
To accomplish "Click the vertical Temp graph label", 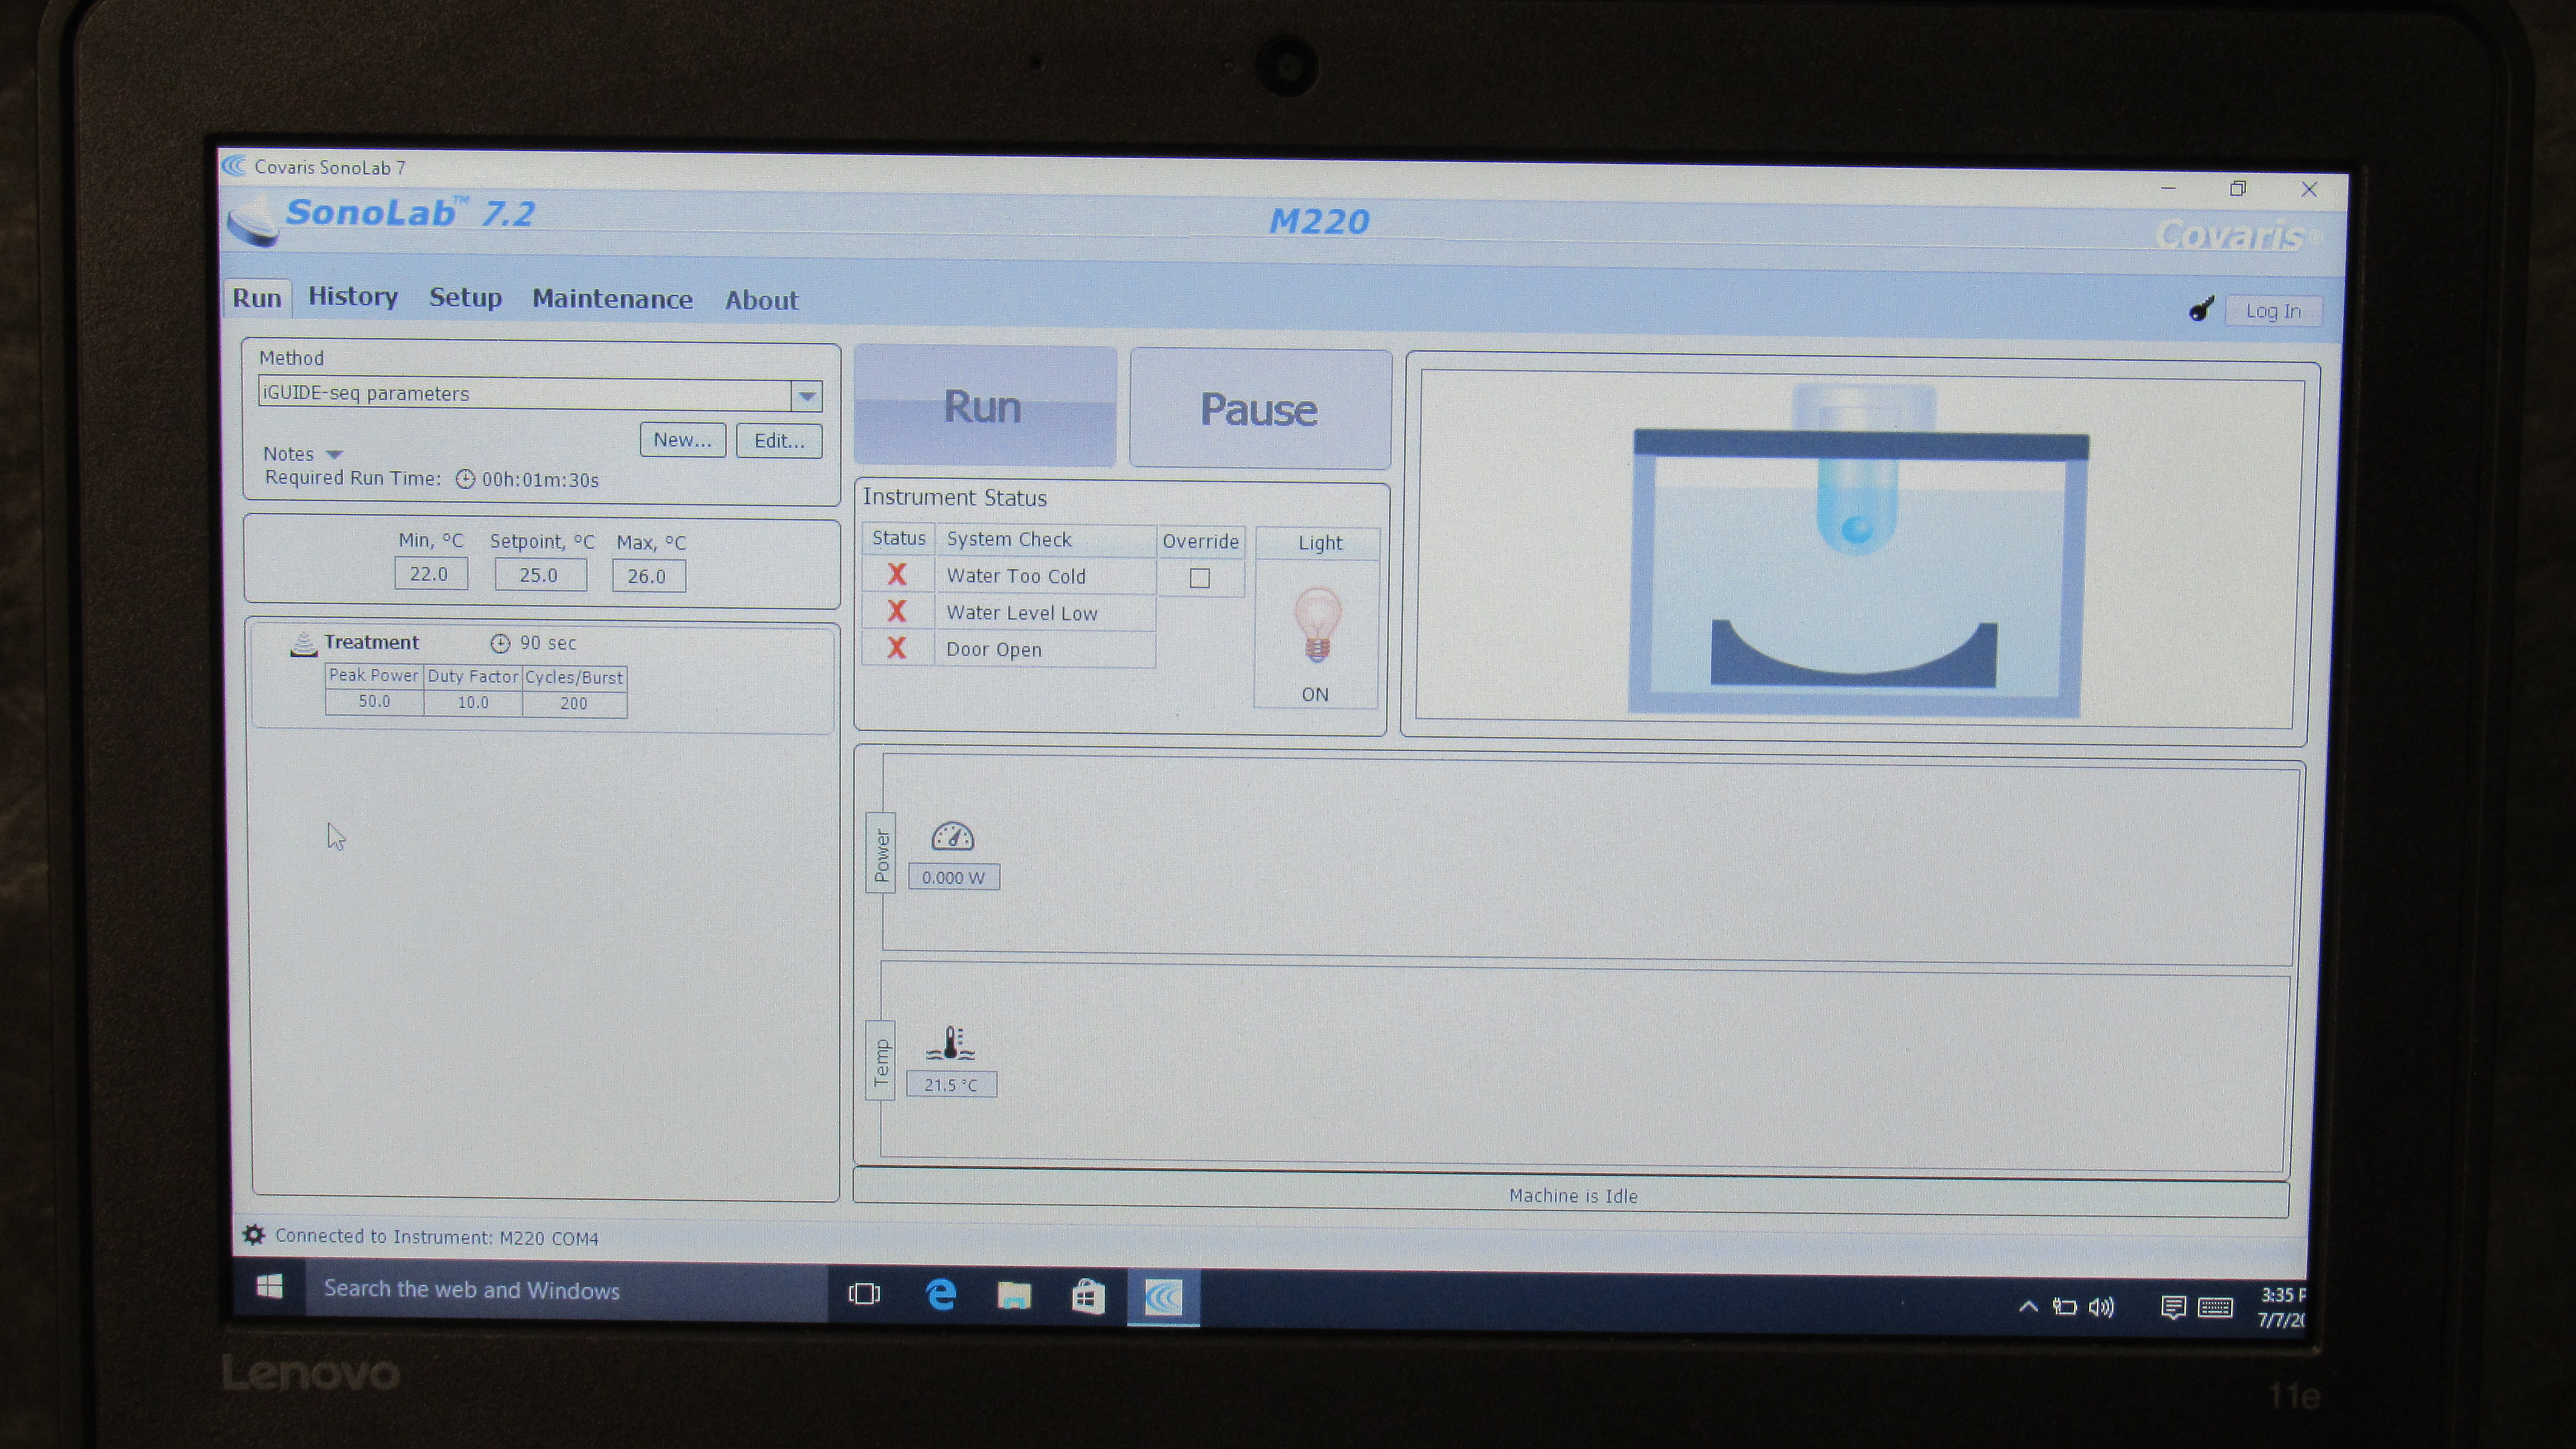I will pyautogui.click(x=880, y=1061).
